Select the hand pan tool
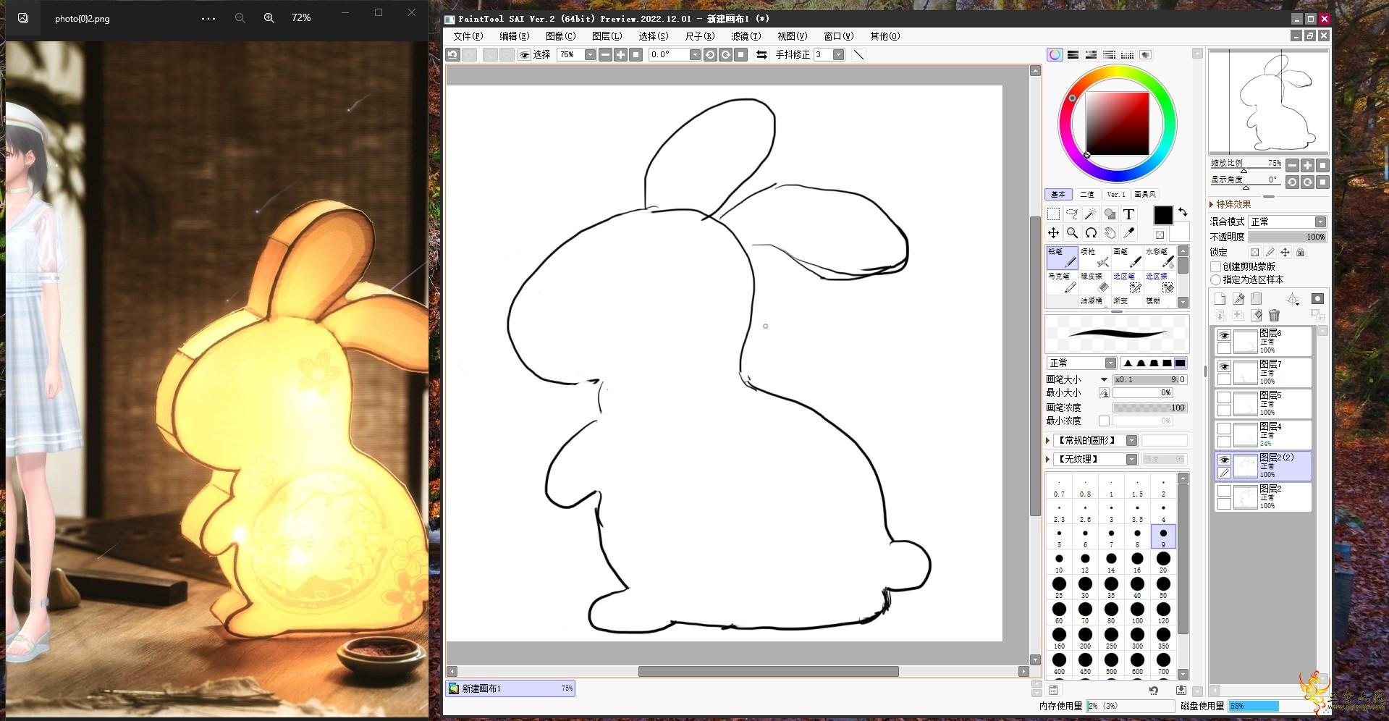The image size is (1389, 721). 1110,232
